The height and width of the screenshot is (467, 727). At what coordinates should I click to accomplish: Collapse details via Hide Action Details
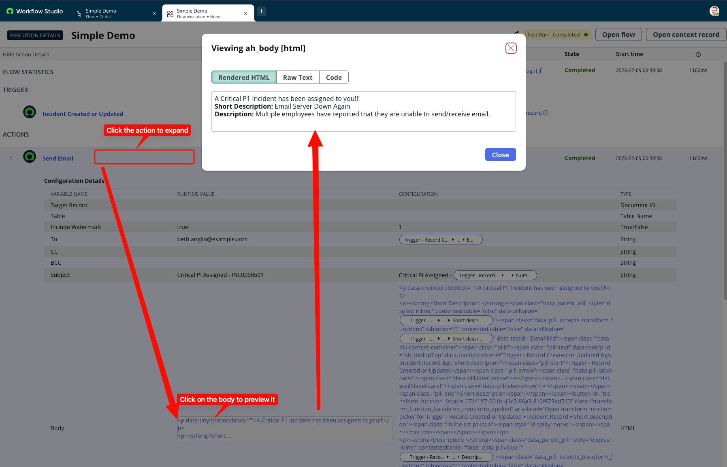pyautogui.click(x=26, y=54)
